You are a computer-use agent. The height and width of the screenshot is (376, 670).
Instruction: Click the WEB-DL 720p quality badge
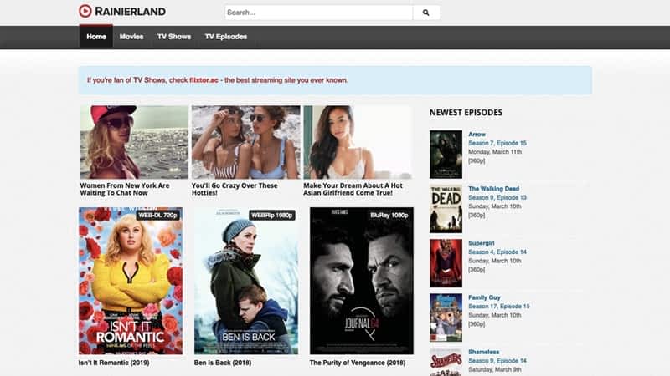(x=157, y=216)
